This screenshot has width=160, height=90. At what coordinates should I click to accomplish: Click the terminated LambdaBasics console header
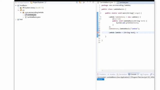(x=125, y=77)
